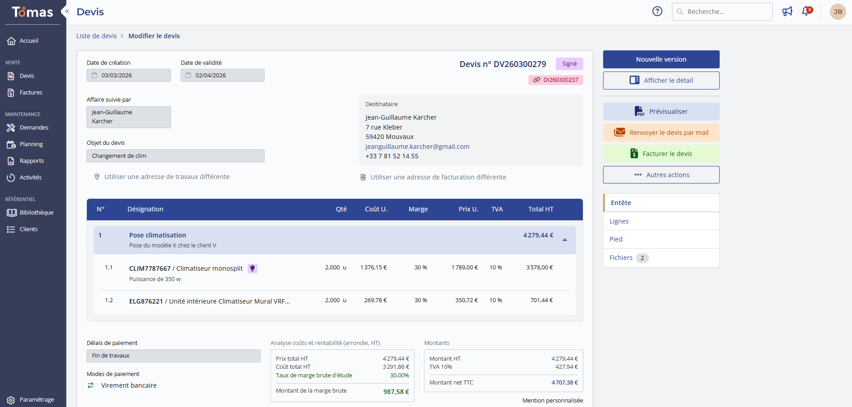Click the Affaire suivie par field
852x407 pixels.
coord(129,117)
